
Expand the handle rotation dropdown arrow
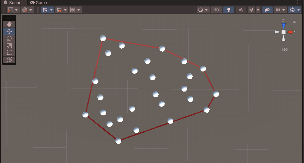coord(31,10)
